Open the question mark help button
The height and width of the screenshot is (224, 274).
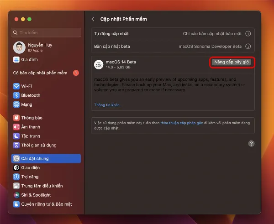pos(251,144)
